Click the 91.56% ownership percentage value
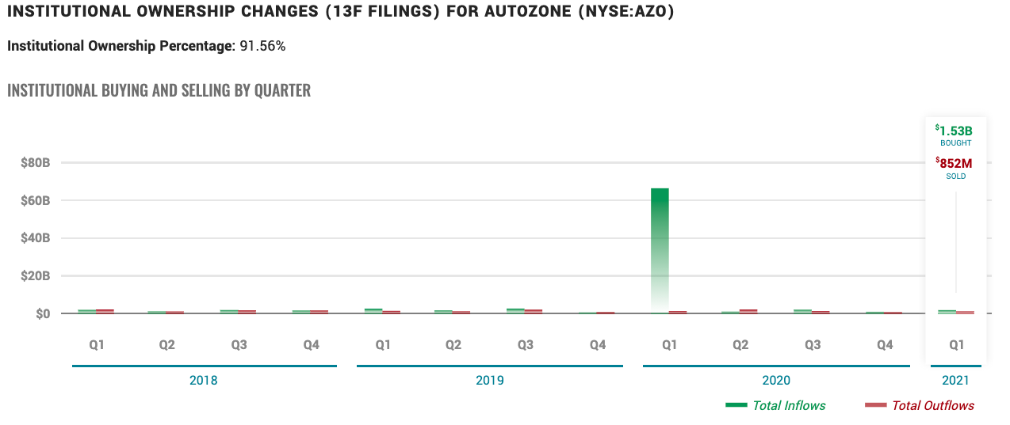1010x425 pixels. [262, 46]
